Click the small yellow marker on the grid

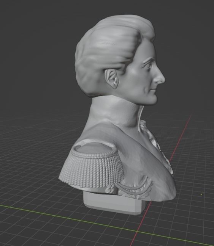[x=201, y=194]
